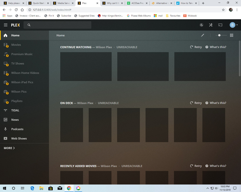Click What's this? for Recently Added Movies
Image resolution: width=241 pixels, height=192 pixels.
pyautogui.click(x=216, y=166)
